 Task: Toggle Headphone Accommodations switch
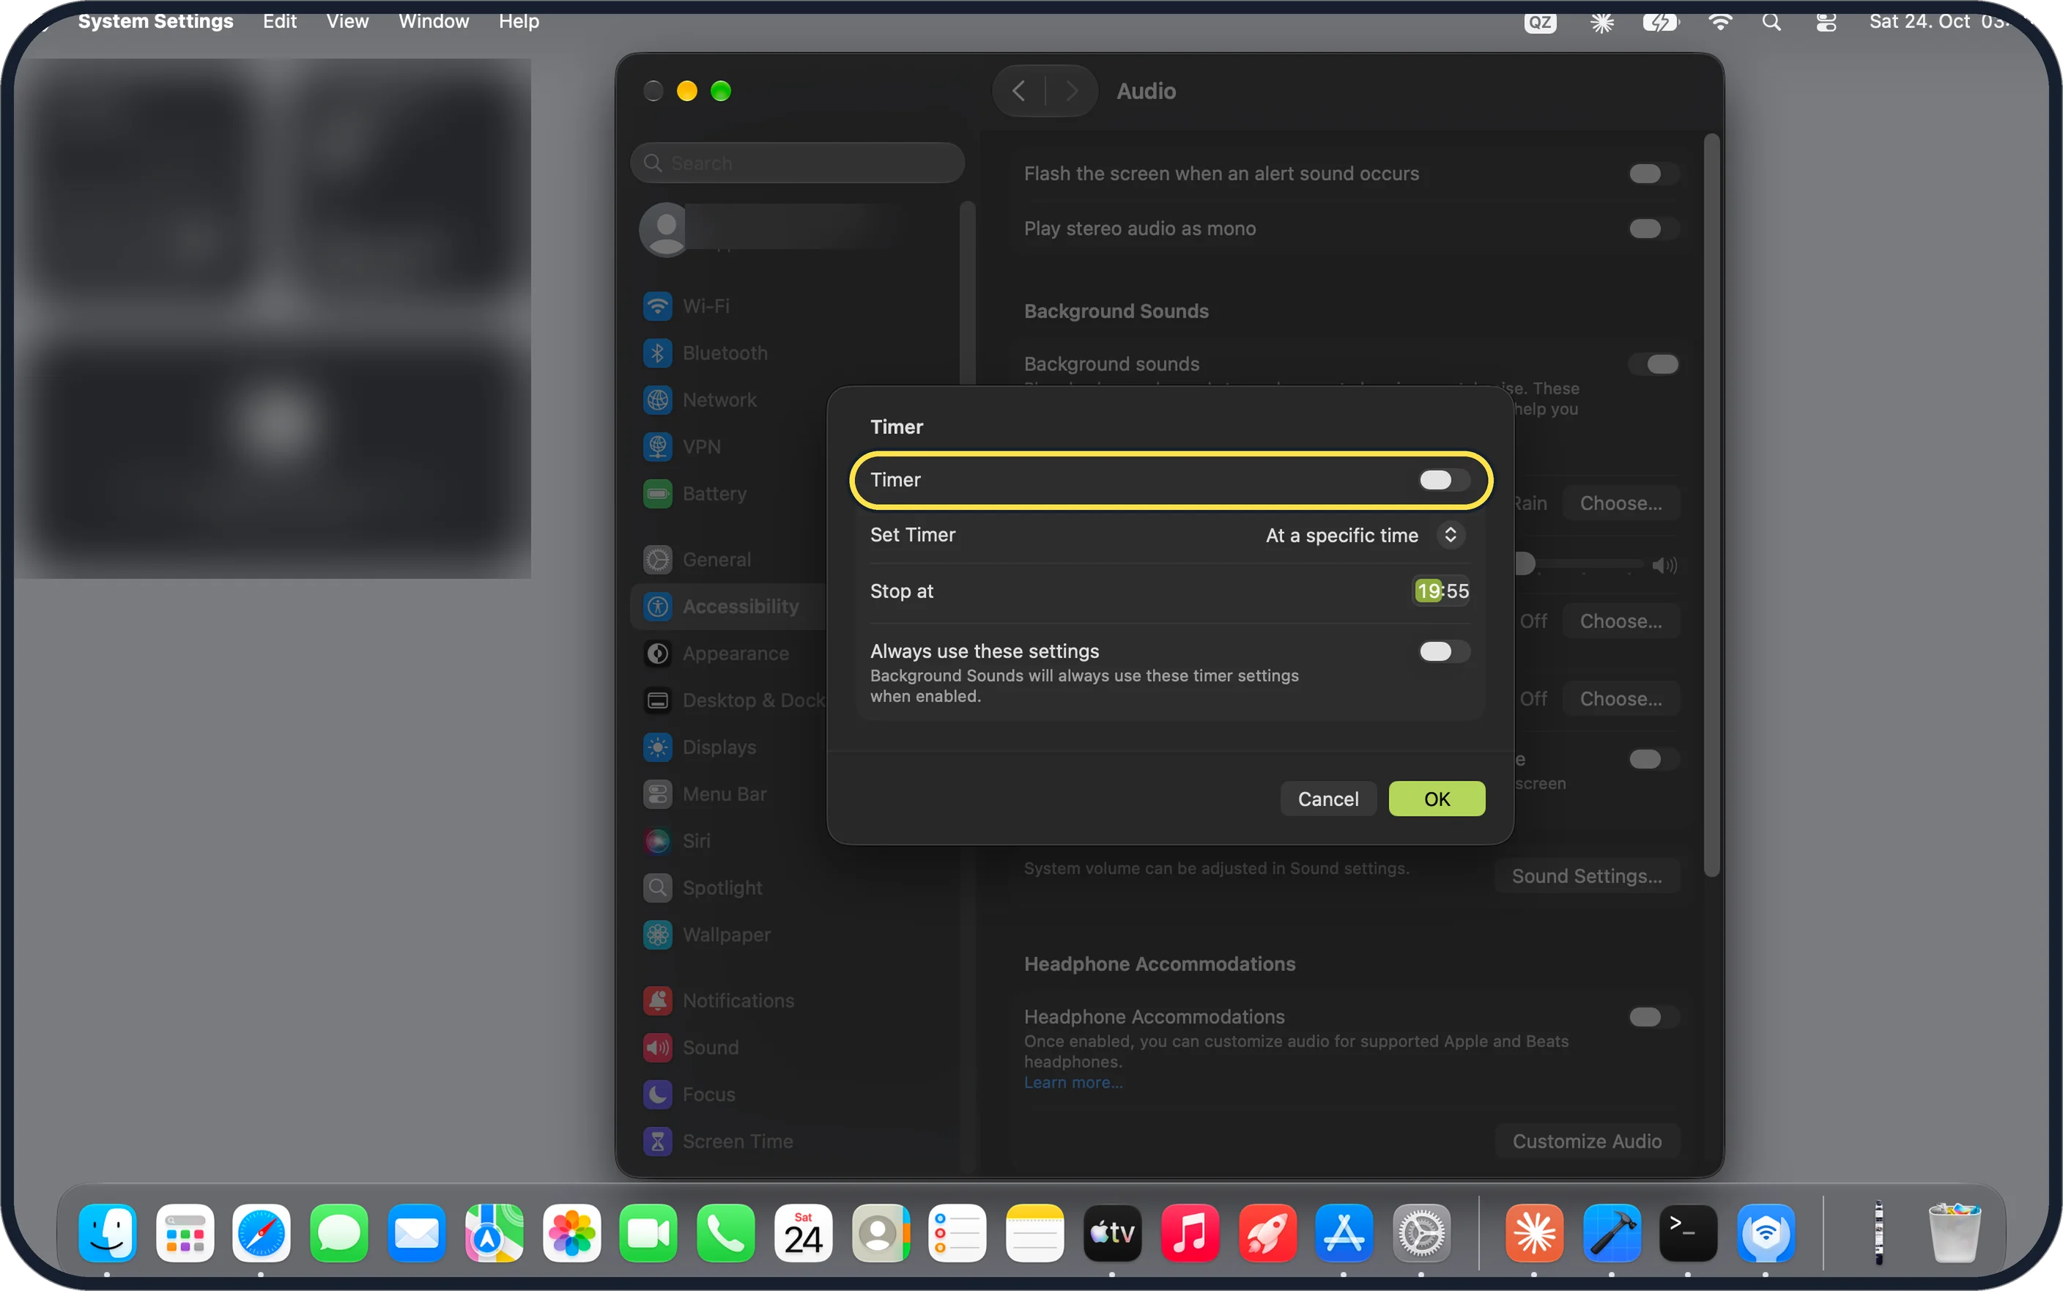pyautogui.click(x=1653, y=1017)
